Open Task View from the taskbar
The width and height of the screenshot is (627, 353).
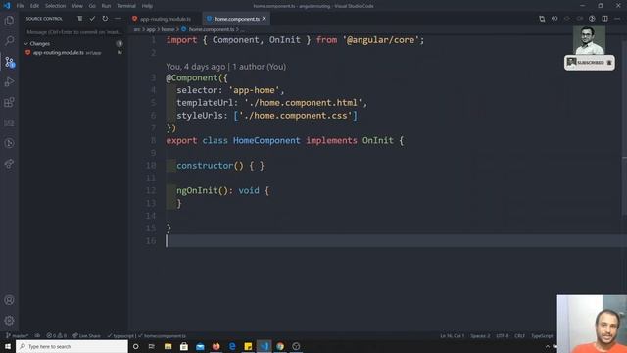click(x=152, y=346)
